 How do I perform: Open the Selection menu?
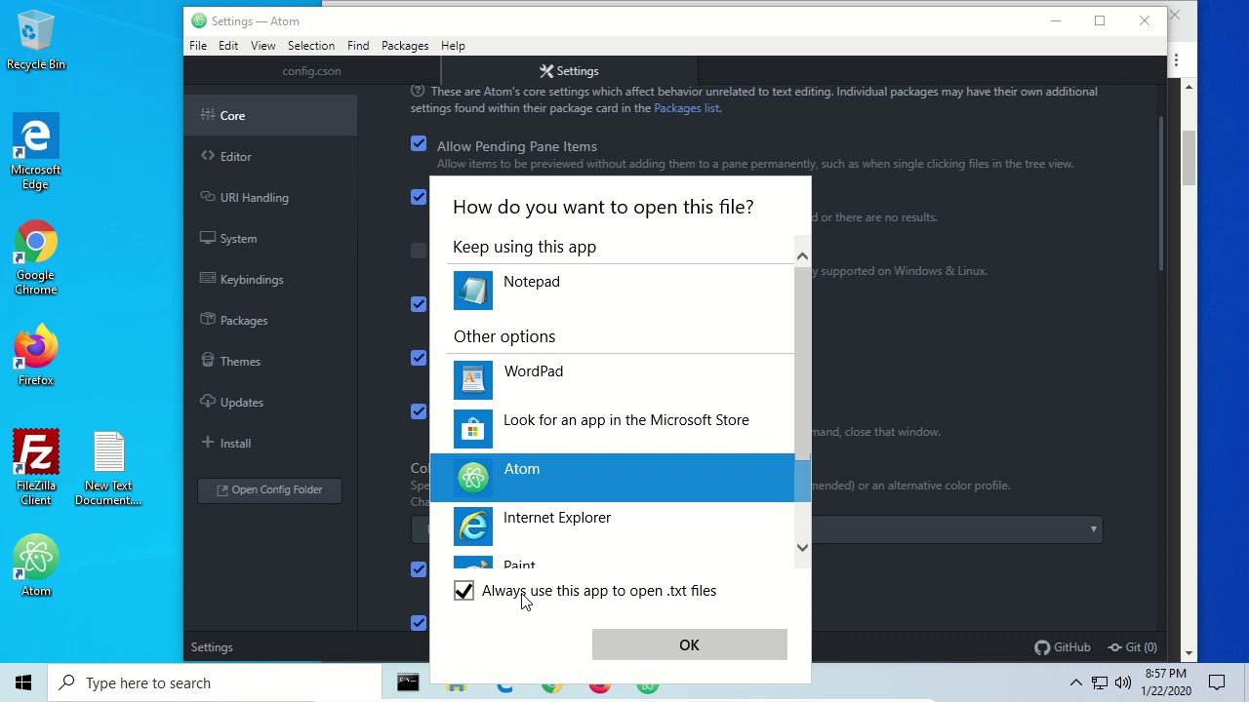click(x=311, y=46)
